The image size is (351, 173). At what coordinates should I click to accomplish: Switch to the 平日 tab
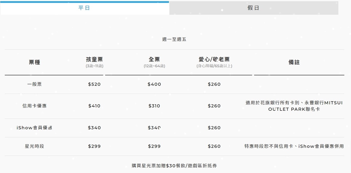coord(84,8)
